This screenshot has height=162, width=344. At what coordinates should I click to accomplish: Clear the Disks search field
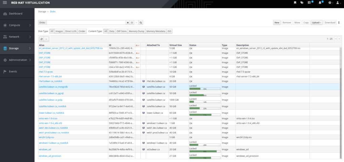128,23
